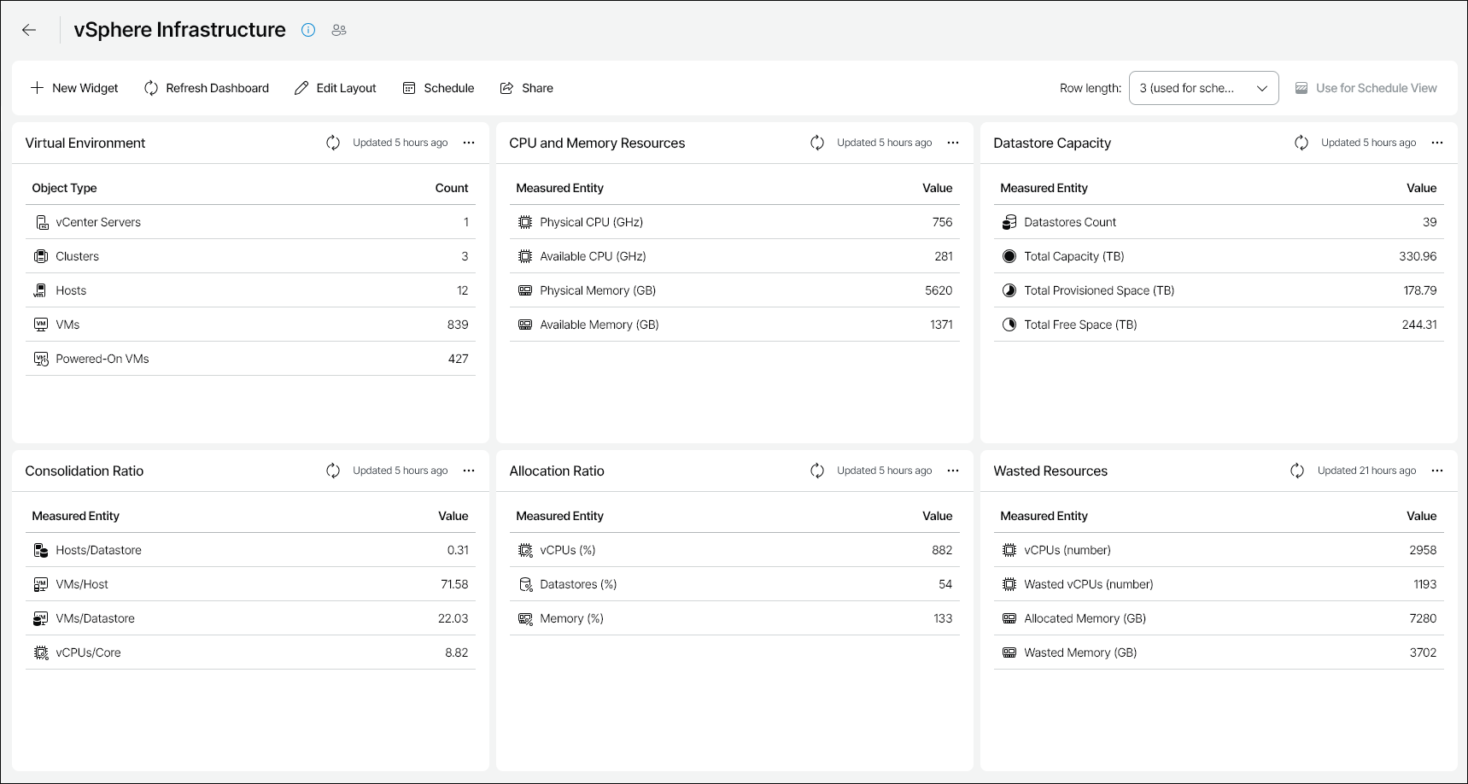The width and height of the screenshot is (1468, 784).
Task: Click the vSphere Infrastructure title
Action: [x=179, y=30]
